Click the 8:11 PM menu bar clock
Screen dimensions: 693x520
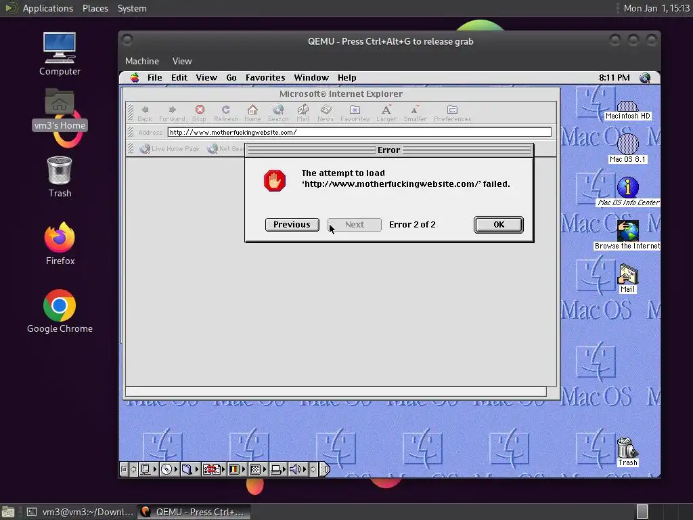coord(614,78)
